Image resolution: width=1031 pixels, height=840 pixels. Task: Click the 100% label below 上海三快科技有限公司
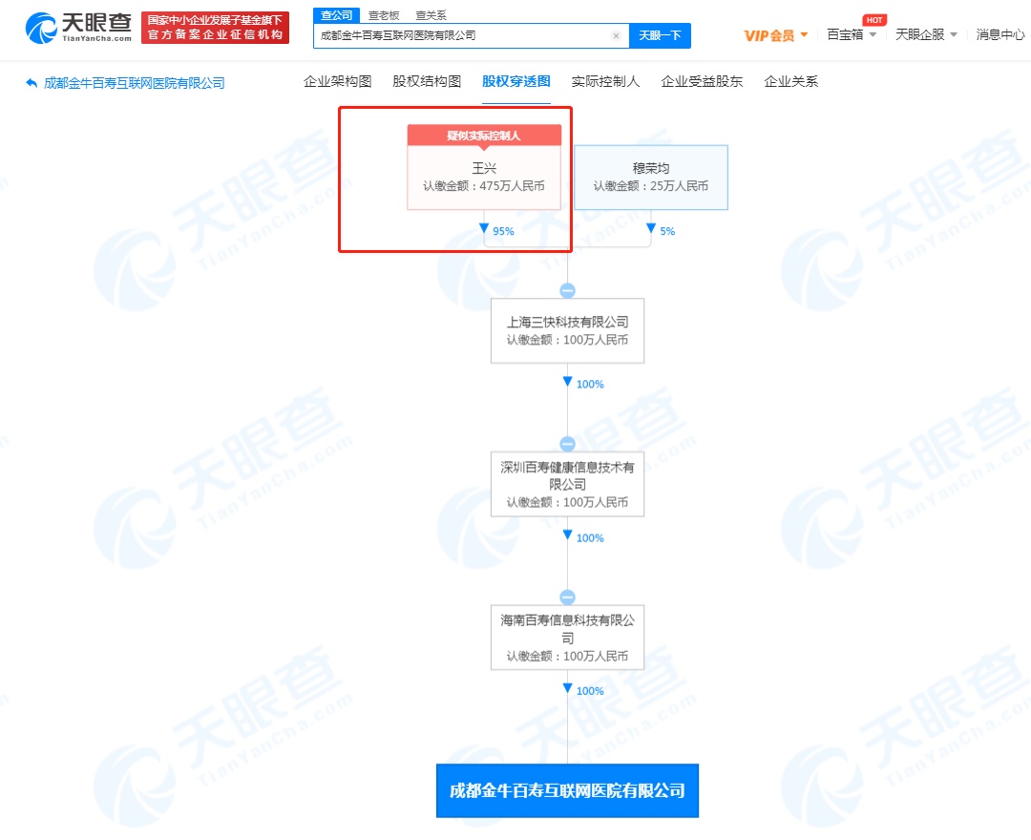click(x=590, y=385)
